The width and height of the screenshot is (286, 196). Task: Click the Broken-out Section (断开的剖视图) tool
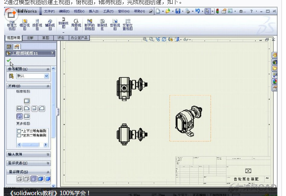tap(90, 24)
